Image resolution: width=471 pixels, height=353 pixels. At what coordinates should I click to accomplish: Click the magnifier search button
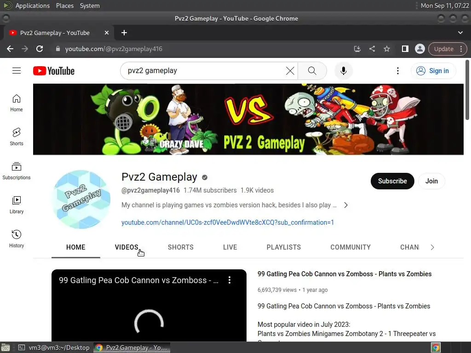tap(312, 71)
